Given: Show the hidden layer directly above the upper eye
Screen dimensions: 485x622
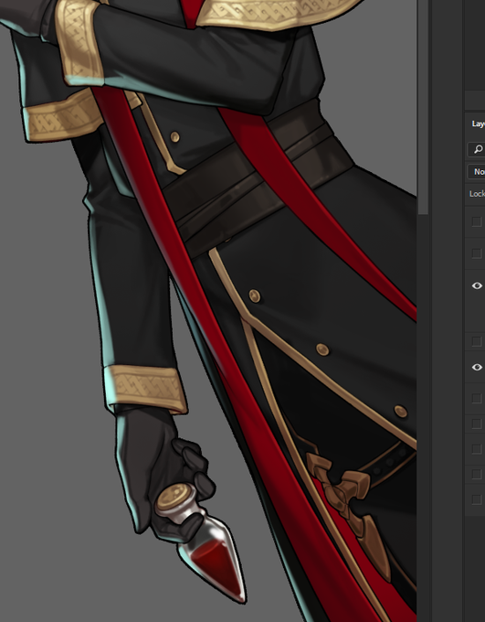Looking at the screenshot, I should click(477, 253).
